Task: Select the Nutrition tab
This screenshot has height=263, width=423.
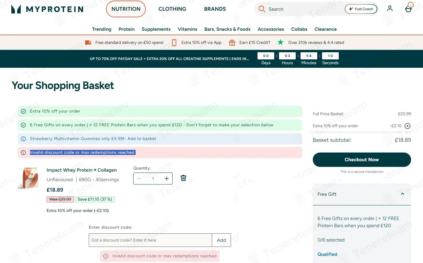Action: click(126, 9)
